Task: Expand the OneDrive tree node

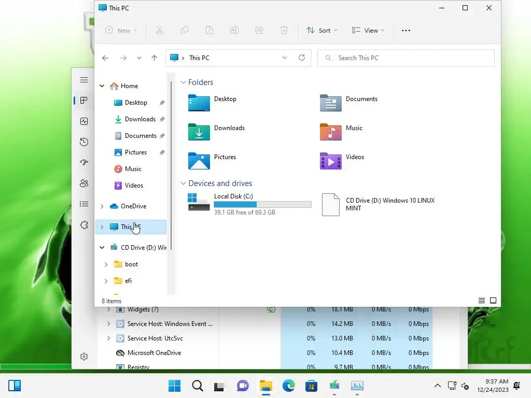Action: pos(102,206)
